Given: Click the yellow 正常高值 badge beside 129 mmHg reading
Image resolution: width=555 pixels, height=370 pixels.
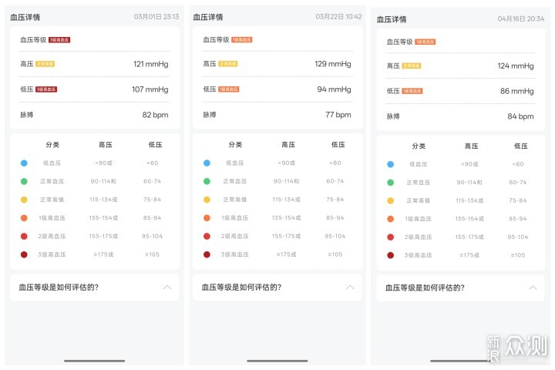Looking at the screenshot, I should coord(228,64).
